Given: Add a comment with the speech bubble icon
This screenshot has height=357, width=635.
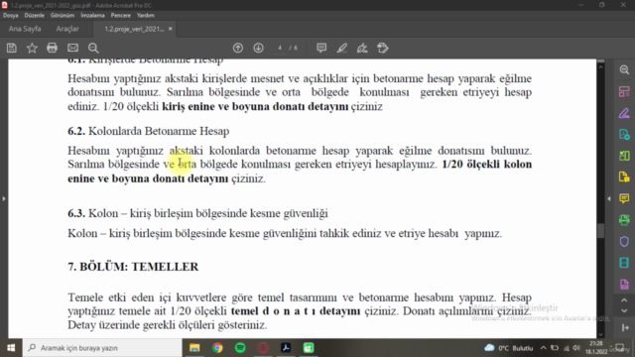Looking at the screenshot, I should pos(321,48).
